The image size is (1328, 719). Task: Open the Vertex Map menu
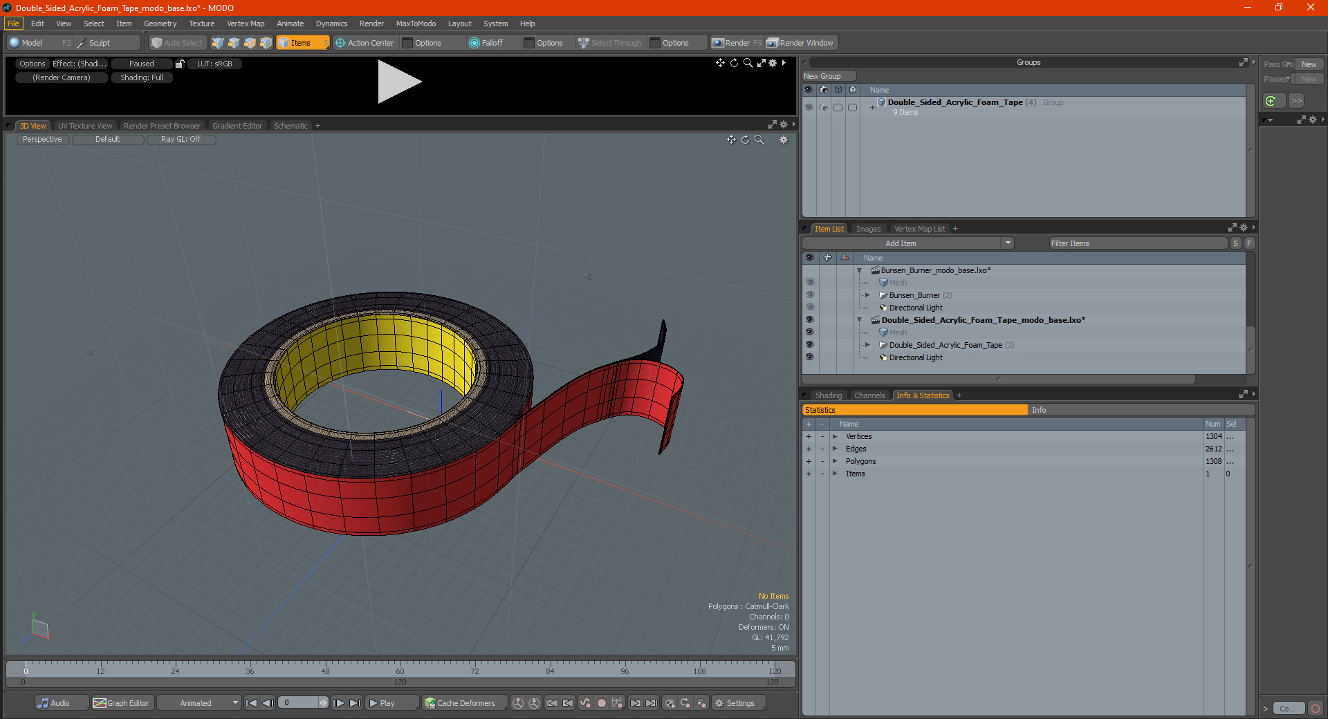(246, 24)
